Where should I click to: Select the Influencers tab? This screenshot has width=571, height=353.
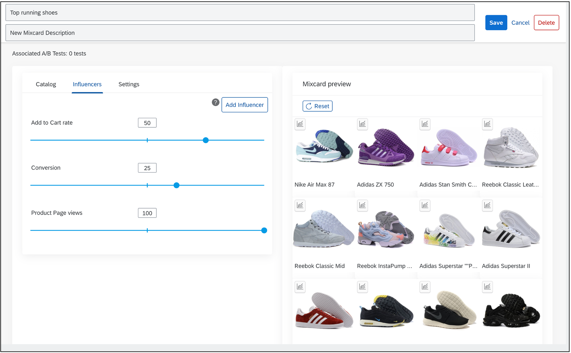point(87,84)
